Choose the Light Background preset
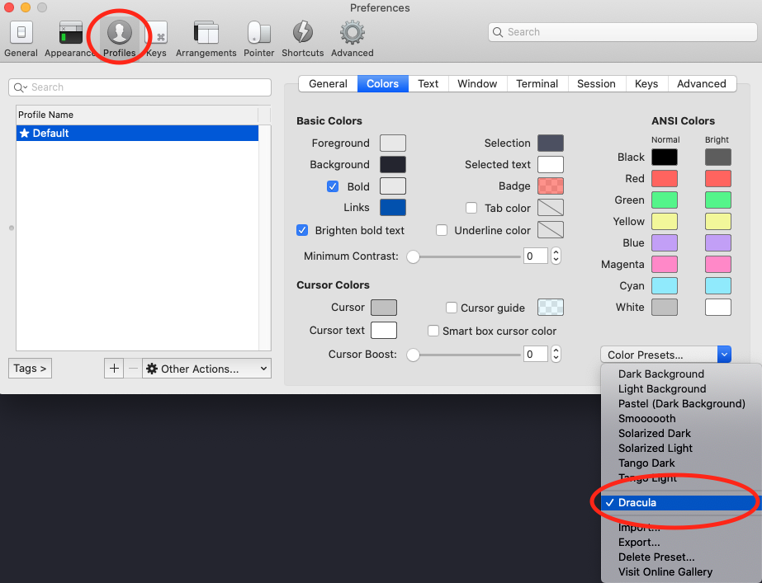762x583 pixels. [681, 389]
